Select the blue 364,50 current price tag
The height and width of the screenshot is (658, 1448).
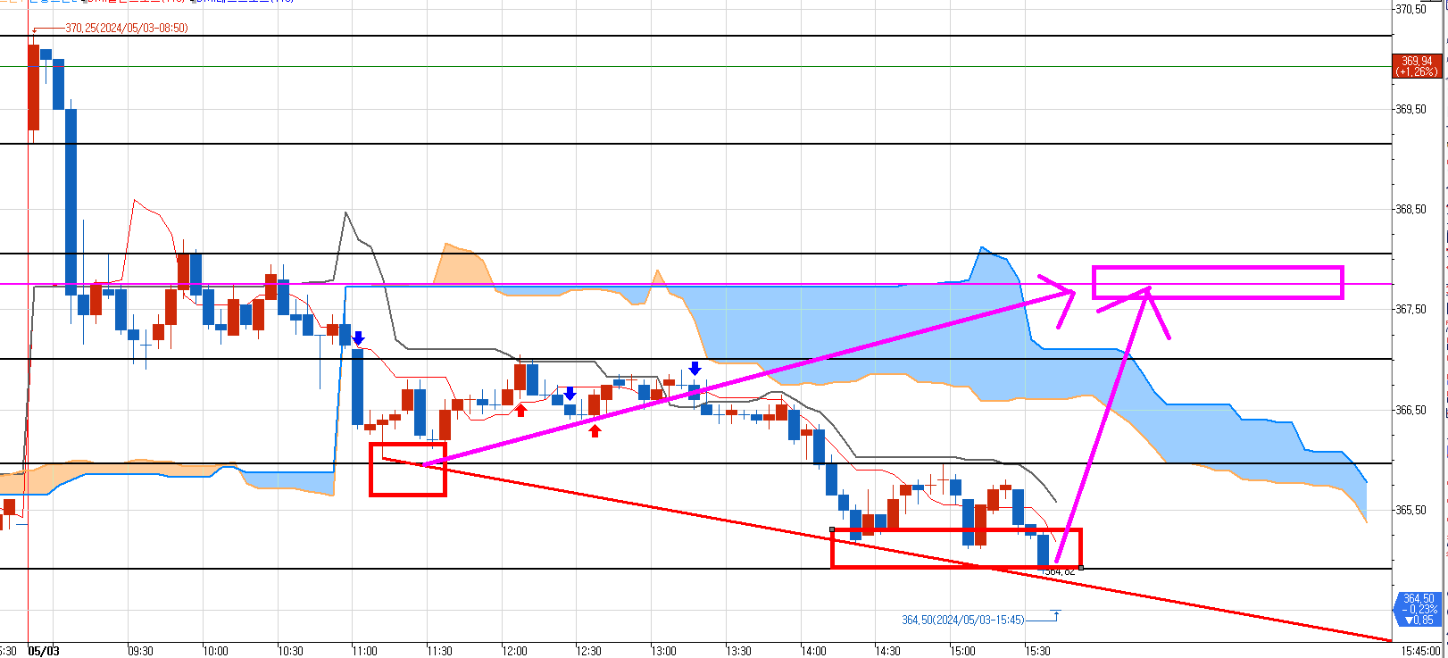(1418, 609)
